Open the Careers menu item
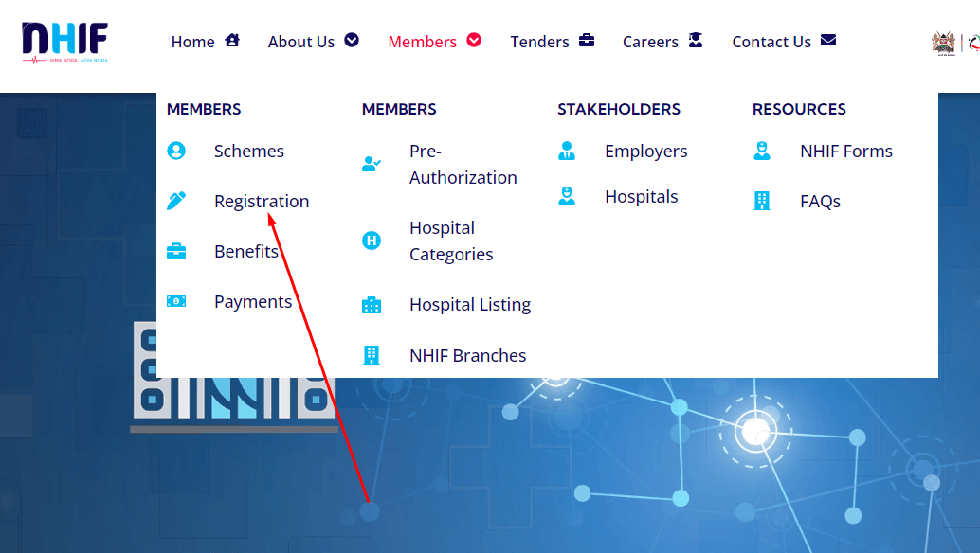This screenshot has height=553, width=980. [x=650, y=42]
